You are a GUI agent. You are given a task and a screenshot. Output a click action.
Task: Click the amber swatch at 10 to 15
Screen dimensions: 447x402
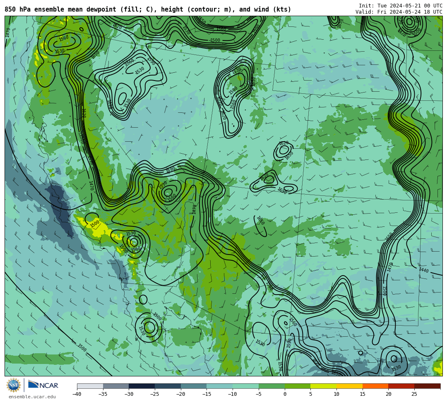point(349,386)
